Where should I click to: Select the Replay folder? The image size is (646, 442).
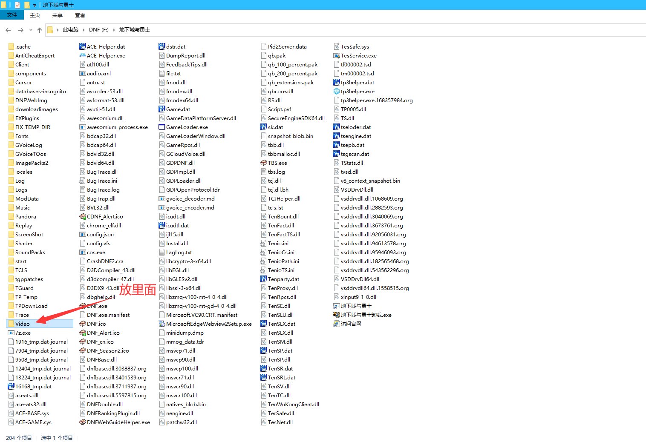tap(20, 225)
